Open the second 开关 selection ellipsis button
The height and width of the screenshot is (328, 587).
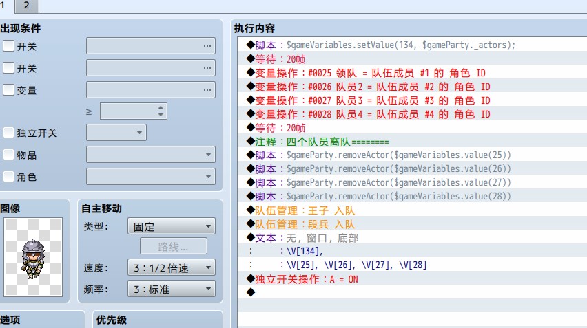click(x=207, y=68)
